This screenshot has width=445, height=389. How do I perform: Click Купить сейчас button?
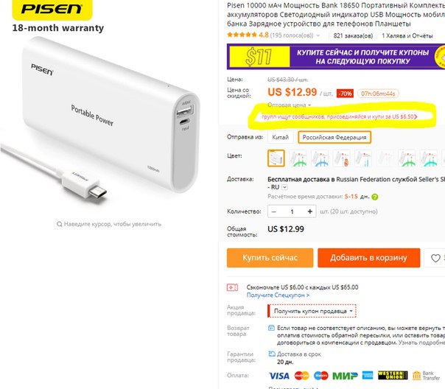click(x=270, y=258)
